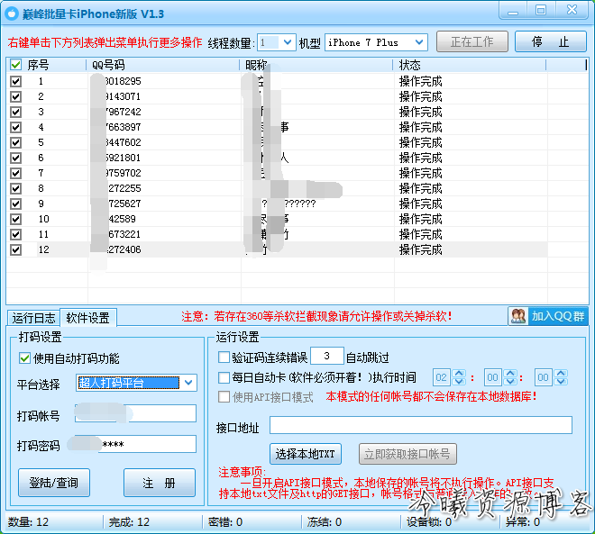Screen dimensions: 595x534
Task: Click the 密错: 0 status bar entry
Action: 225,522
